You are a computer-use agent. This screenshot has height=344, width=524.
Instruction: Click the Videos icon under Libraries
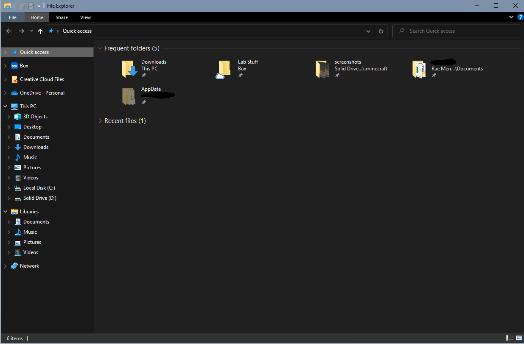18,252
